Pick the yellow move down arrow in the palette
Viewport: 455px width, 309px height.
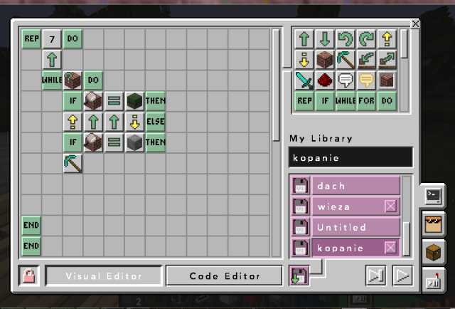(304, 60)
